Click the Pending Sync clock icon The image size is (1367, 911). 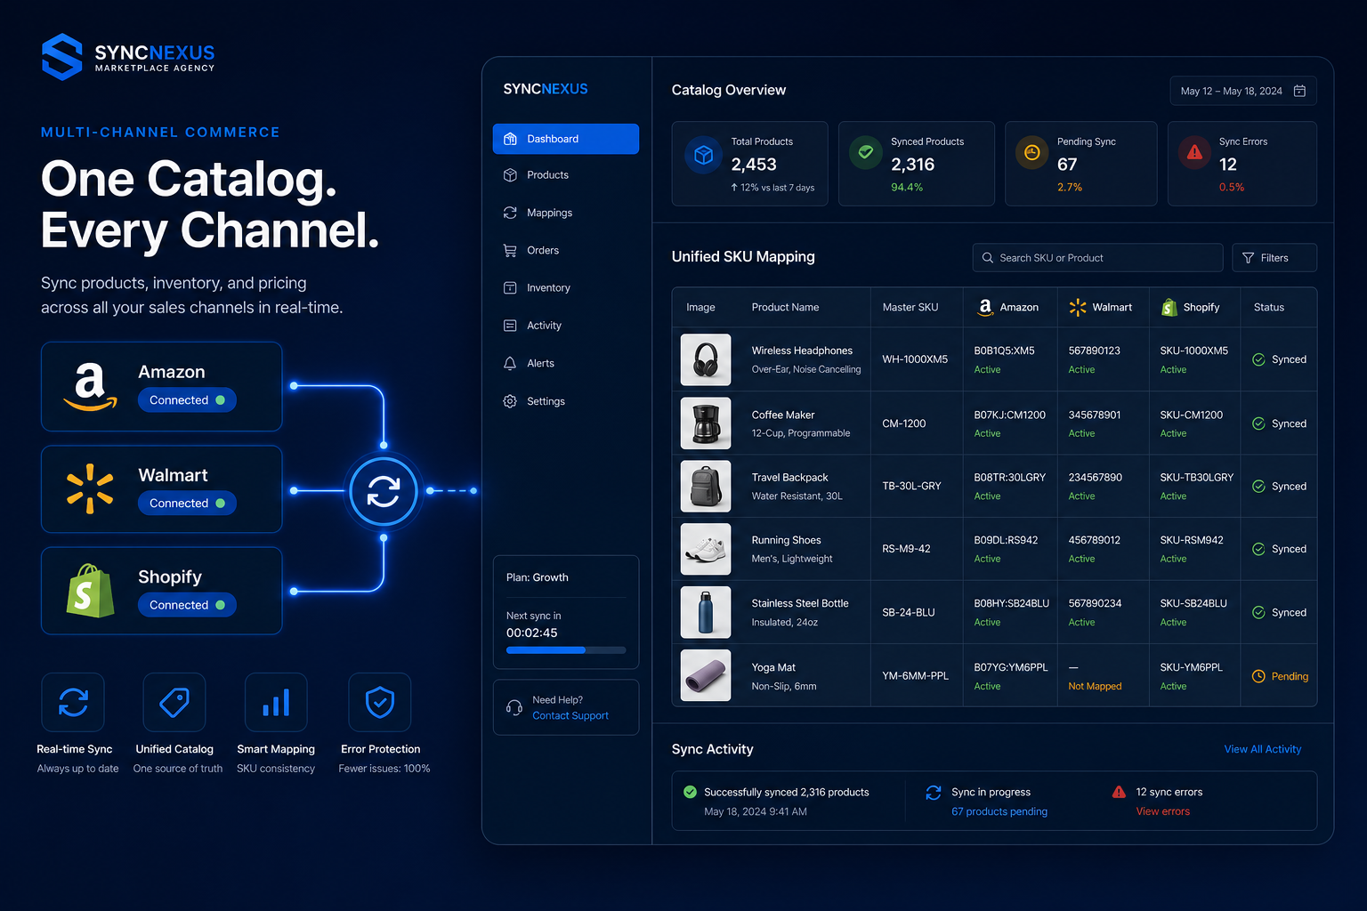(1031, 152)
